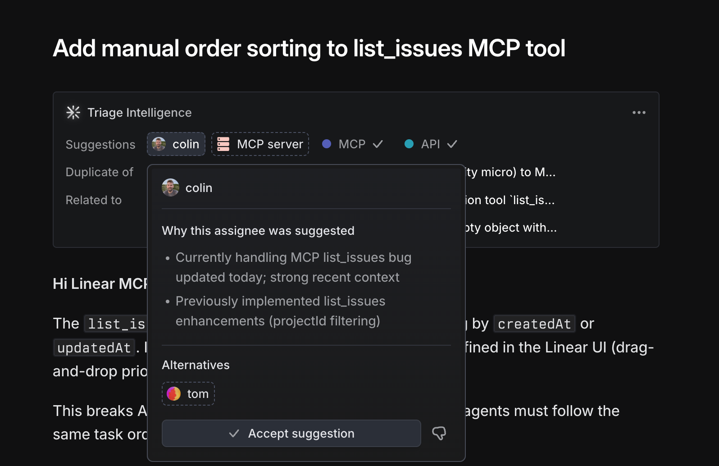719x466 pixels.
Task: Select the MCP server icon in the suggestion pill
Action: 223,144
